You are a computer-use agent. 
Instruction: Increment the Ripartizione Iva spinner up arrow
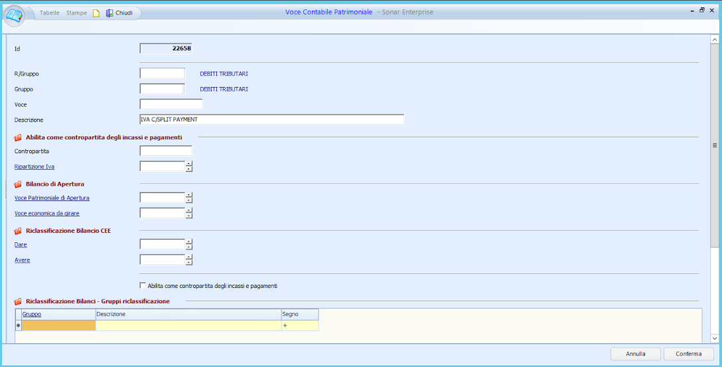click(x=189, y=164)
